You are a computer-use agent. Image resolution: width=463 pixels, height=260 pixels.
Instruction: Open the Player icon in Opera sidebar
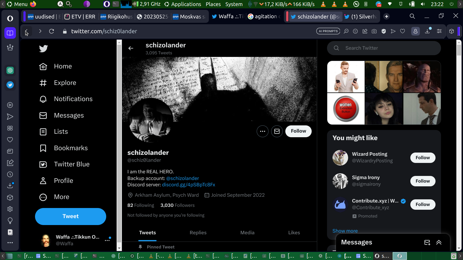(10, 105)
